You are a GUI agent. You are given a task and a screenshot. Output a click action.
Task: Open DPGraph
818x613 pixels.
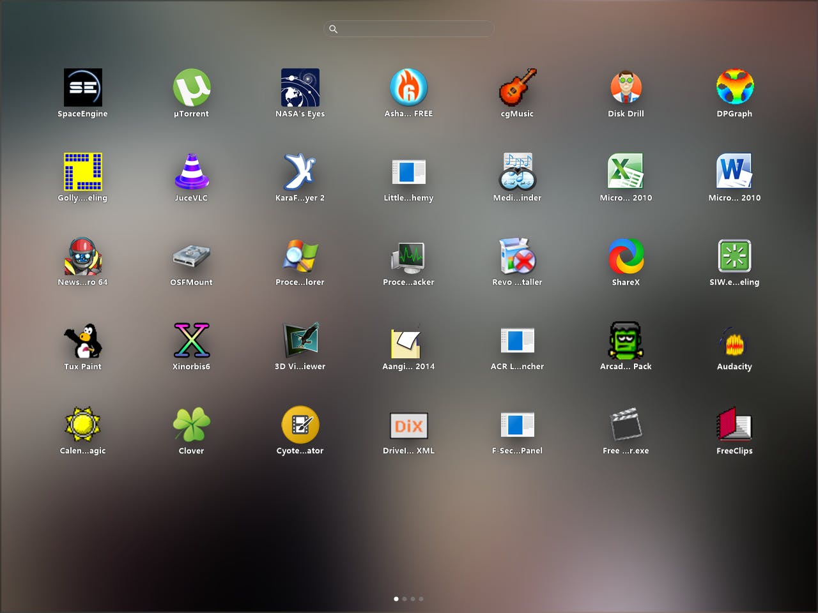[735, 87]
